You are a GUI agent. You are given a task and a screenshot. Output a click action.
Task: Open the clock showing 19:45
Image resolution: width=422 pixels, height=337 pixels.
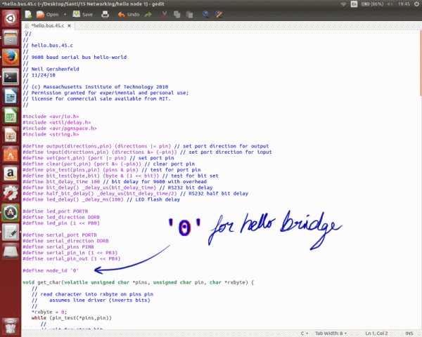(x=404, y=4)
